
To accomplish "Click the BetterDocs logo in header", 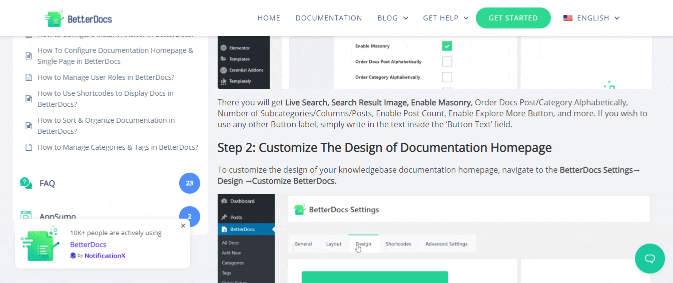I will tap(78, 18).
